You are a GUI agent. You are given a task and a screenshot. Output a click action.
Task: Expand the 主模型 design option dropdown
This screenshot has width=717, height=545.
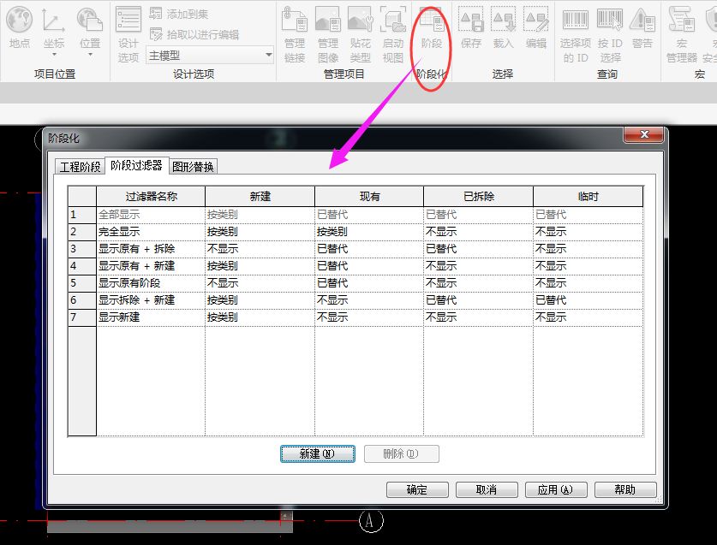pos(268,56)
